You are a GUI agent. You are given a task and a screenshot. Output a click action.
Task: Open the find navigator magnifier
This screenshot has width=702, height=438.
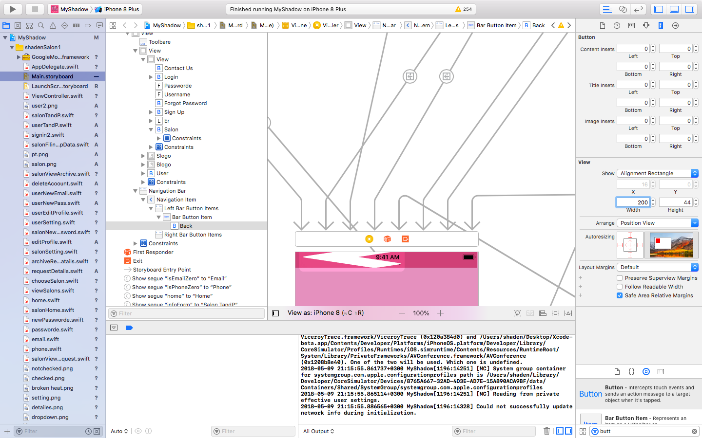(41, 25)
